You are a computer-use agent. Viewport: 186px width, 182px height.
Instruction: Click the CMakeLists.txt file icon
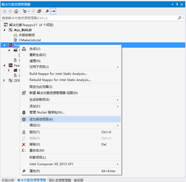coord(15,40)
